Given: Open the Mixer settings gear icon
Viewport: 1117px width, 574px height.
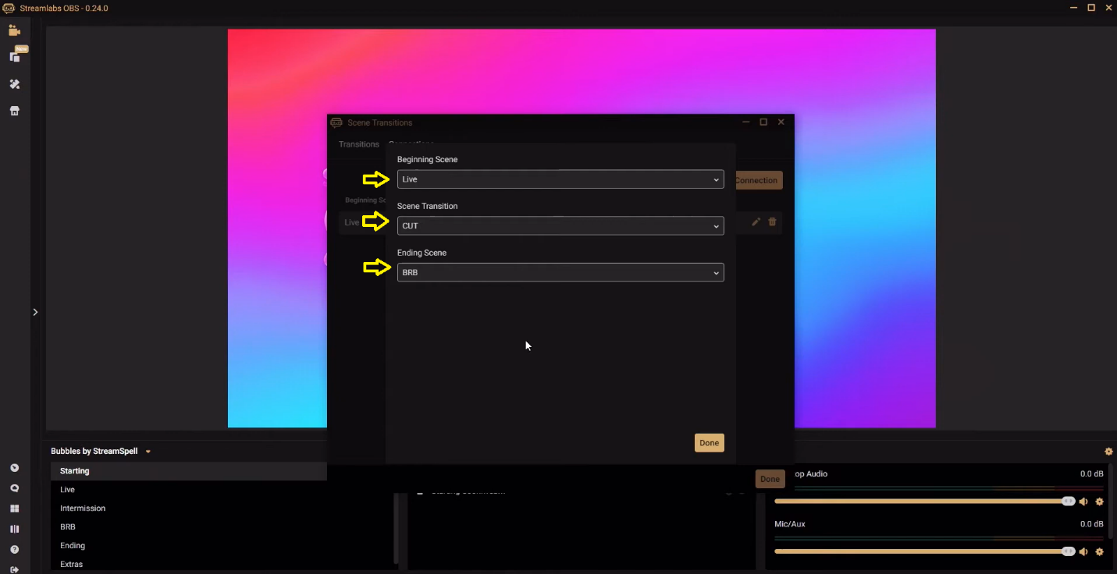Looking at the screenshot, I should point(1108,451).
